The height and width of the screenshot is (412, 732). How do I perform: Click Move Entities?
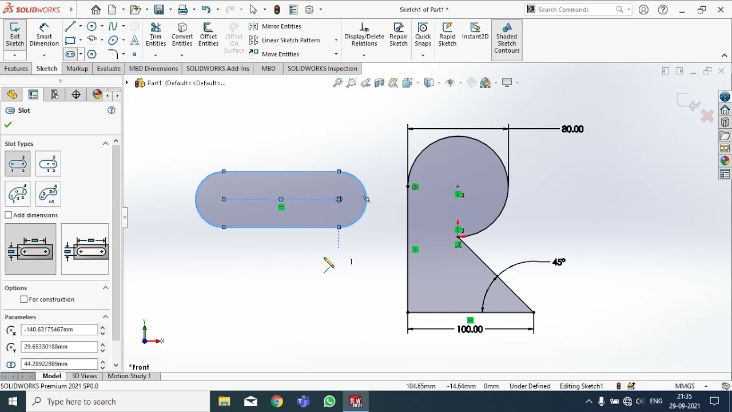click(274, 54)
